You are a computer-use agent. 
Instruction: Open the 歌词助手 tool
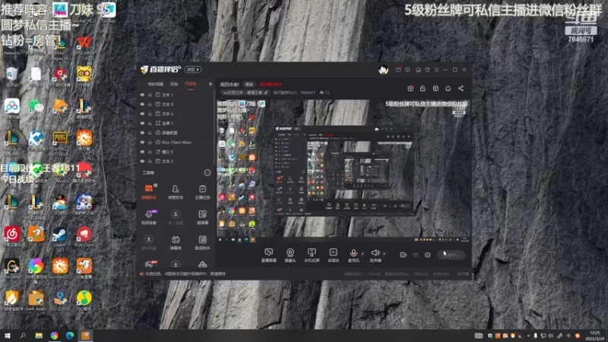pos(202,242)
